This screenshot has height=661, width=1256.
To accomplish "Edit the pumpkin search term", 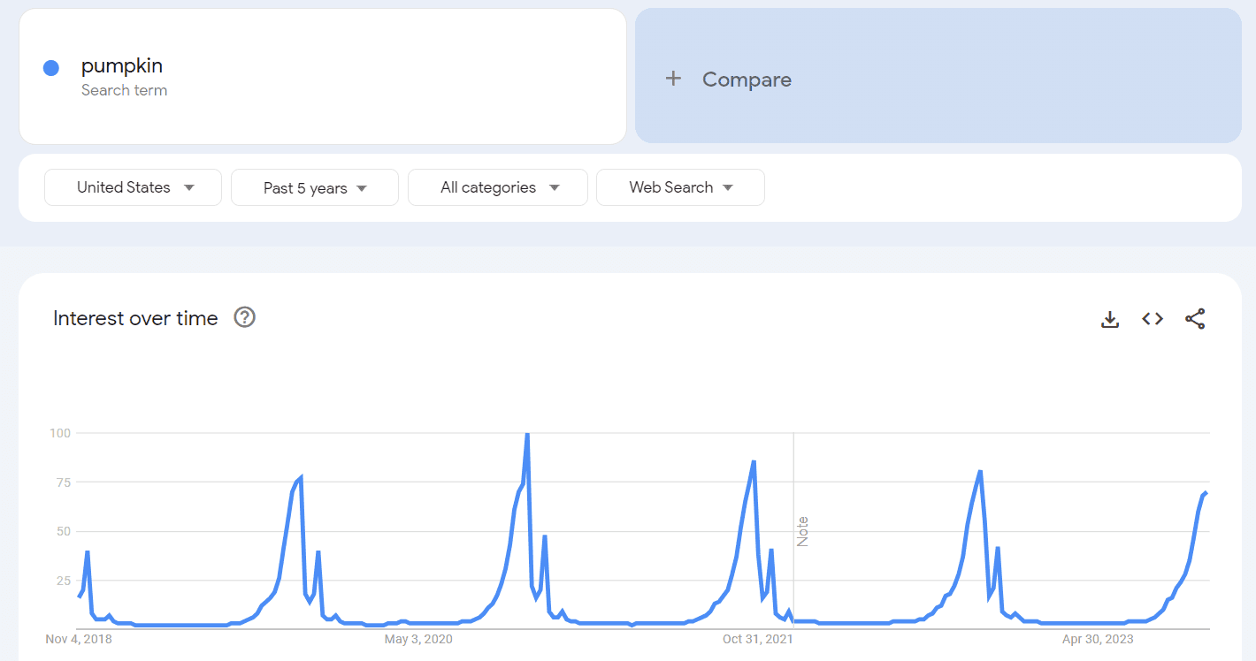I will coord(122,65).
